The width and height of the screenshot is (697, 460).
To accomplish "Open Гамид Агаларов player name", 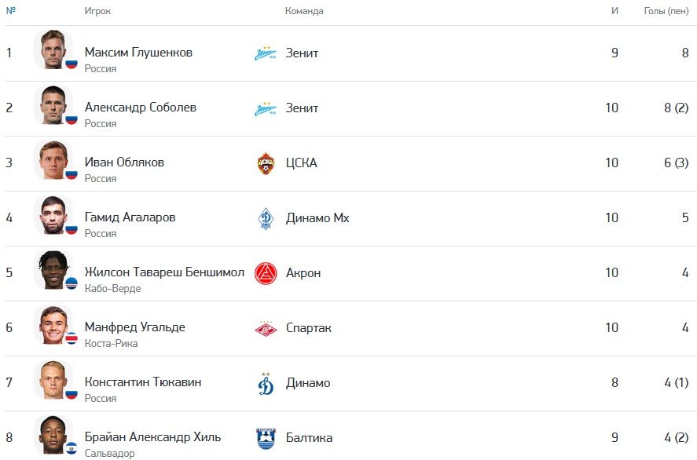I will [x=130, y=217].
